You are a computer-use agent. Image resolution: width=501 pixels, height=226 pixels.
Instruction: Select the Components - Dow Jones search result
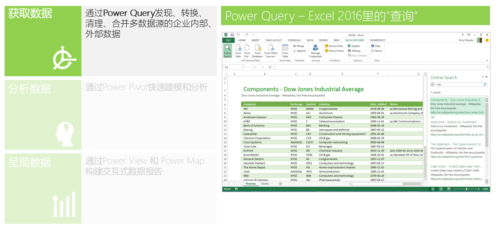pos(457,106)
